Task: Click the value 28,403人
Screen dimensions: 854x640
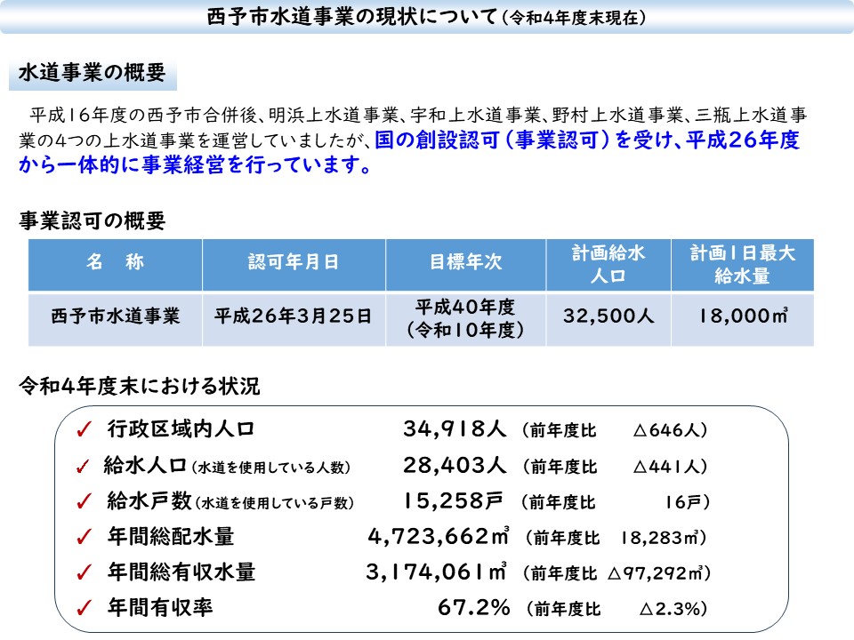Action: click(x=455, y=466)
